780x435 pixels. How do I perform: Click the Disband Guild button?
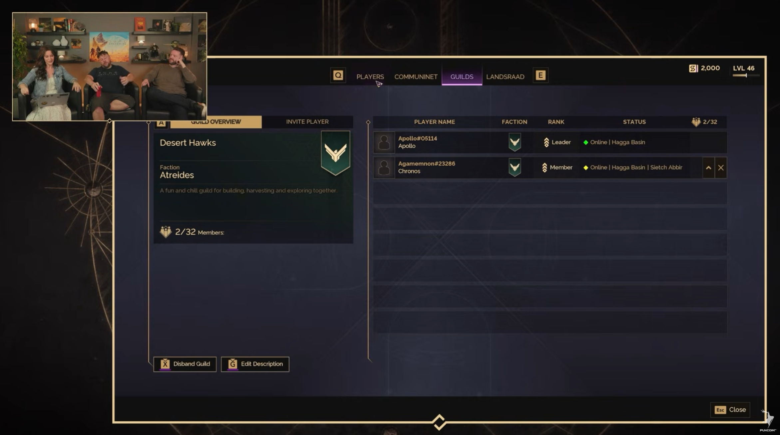point(185,364)
